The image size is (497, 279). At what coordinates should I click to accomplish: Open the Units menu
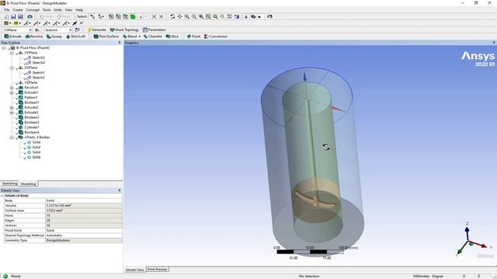coord(57,10)
